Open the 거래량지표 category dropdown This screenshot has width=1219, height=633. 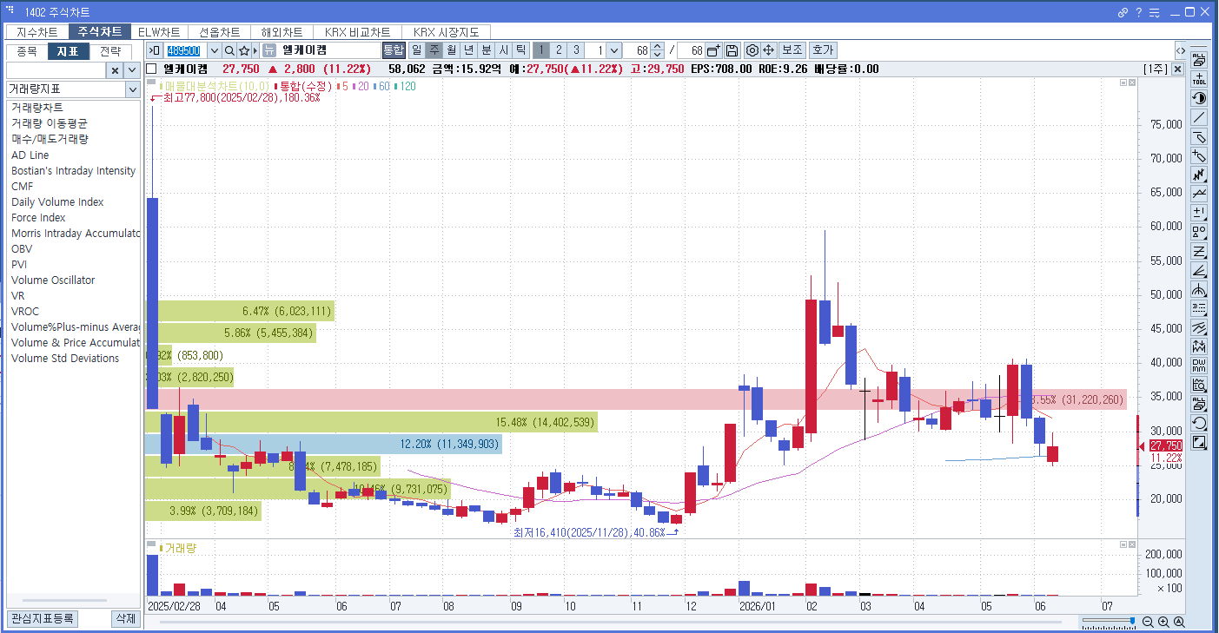point(132,89)
